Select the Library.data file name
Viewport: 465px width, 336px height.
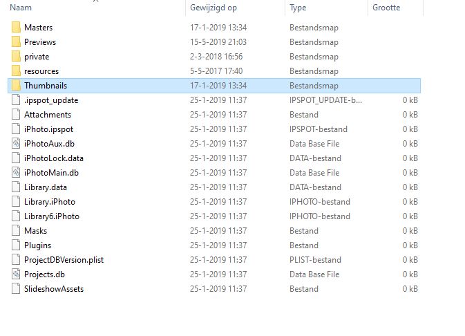(46, 187)
